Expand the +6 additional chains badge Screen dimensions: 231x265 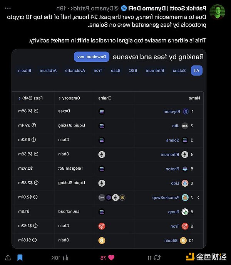[101, 197]
